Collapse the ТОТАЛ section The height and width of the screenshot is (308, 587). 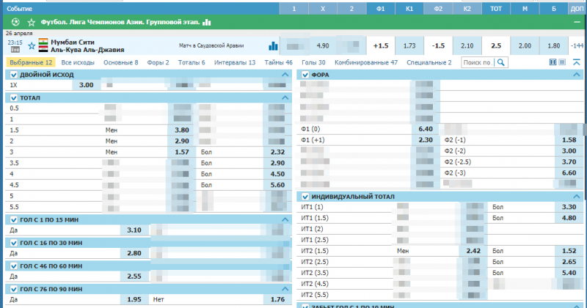(x=285, y=97)
